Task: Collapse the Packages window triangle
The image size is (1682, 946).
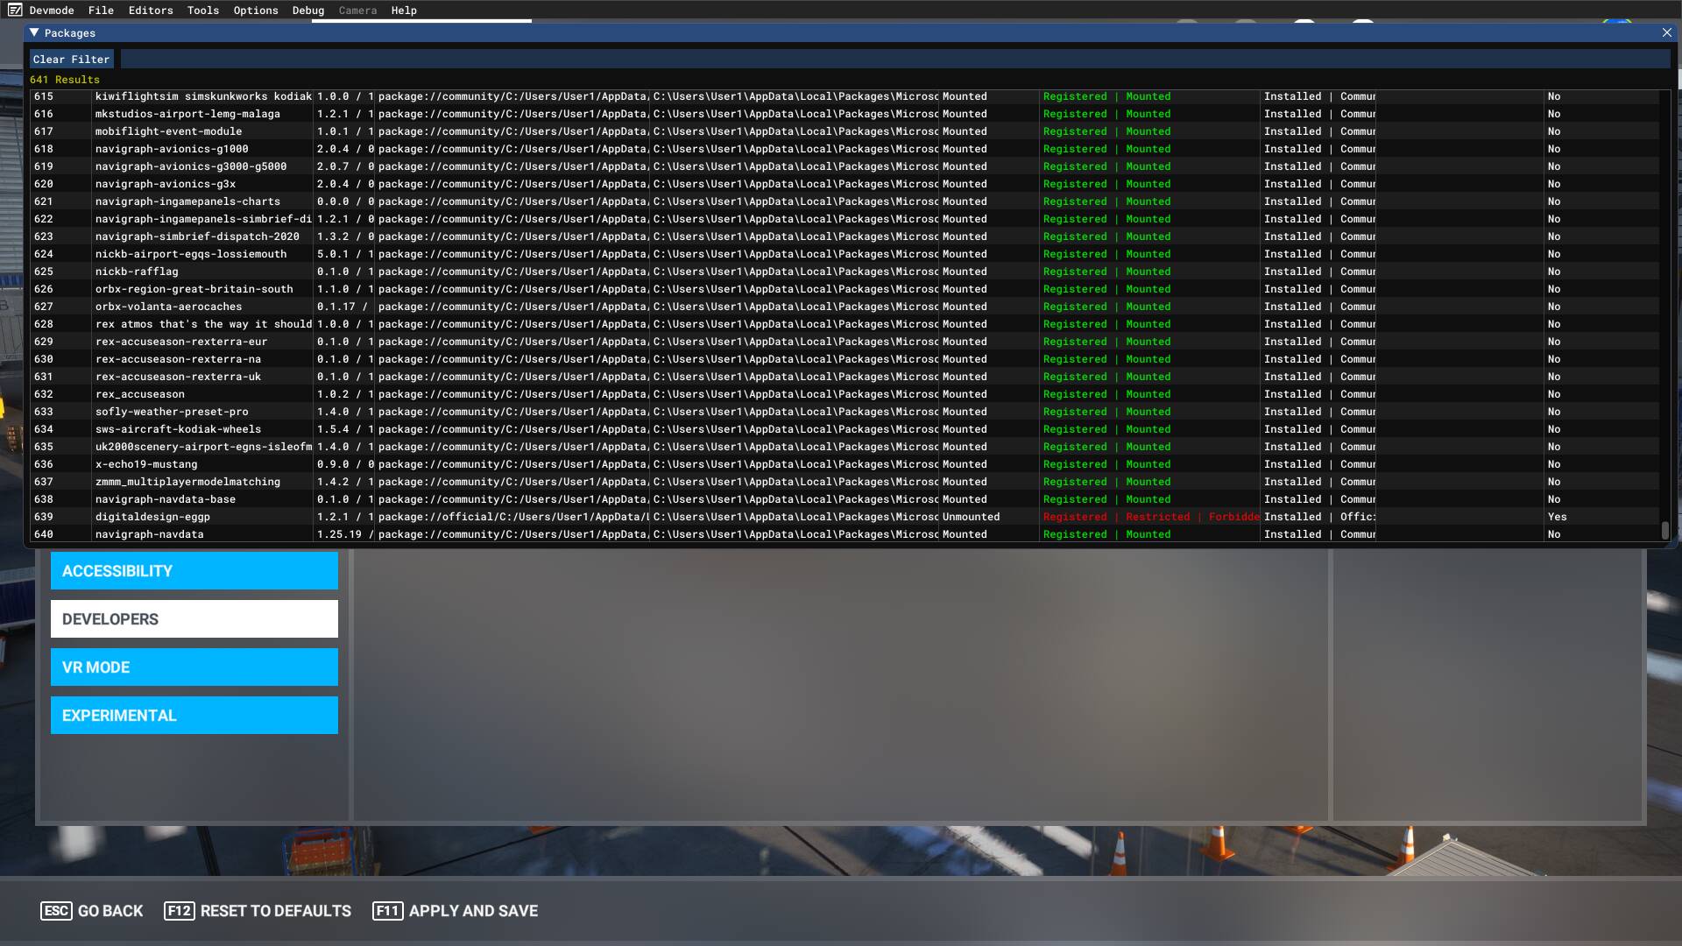Action: pyautogui.click(x=34, y=32)
